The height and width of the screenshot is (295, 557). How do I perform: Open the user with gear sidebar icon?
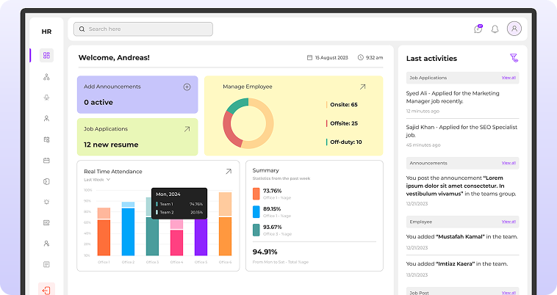(46, 244)
